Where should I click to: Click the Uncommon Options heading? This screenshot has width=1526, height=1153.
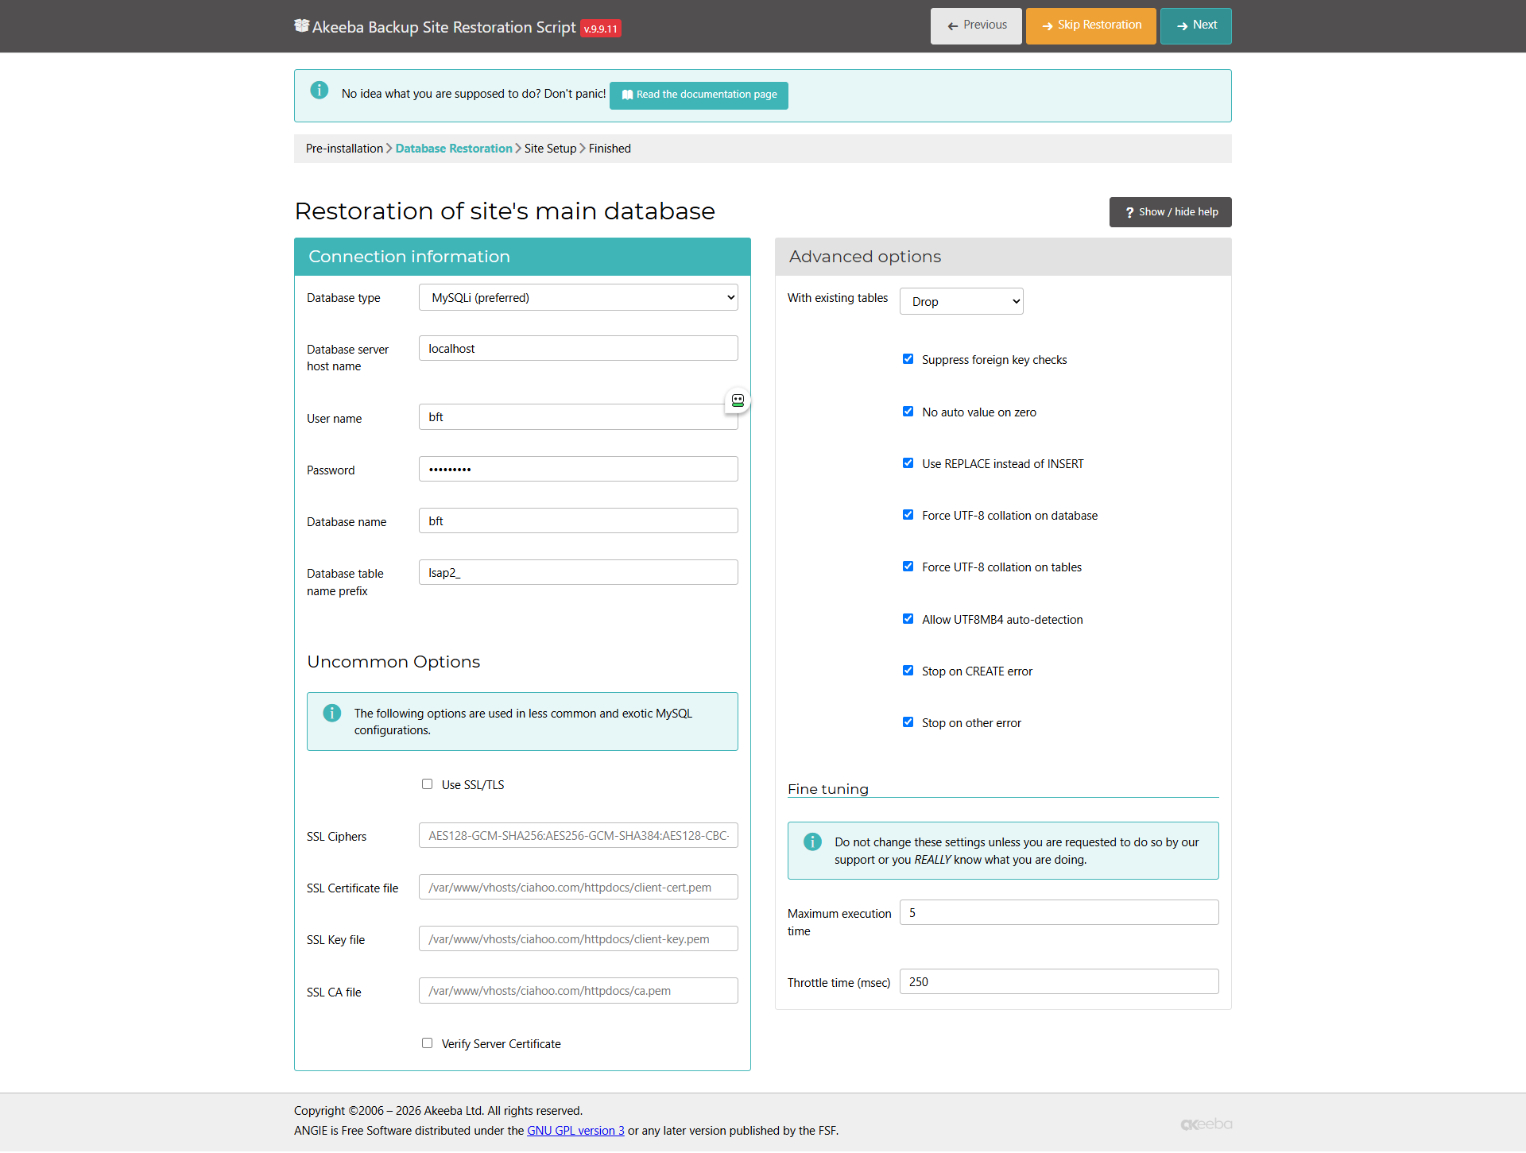pyautogui.click(x=393, y=662)
